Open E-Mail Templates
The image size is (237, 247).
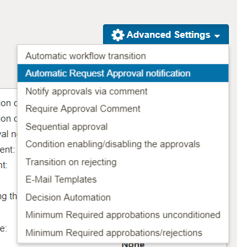123,179
